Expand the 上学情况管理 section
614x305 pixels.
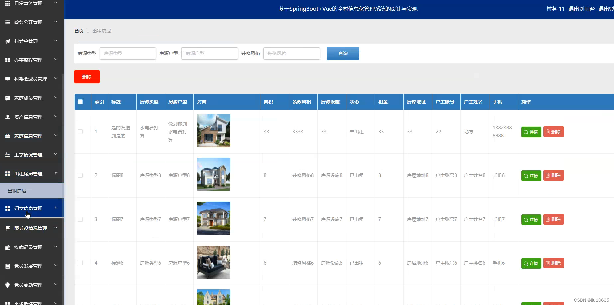click(x=32, y=154)
